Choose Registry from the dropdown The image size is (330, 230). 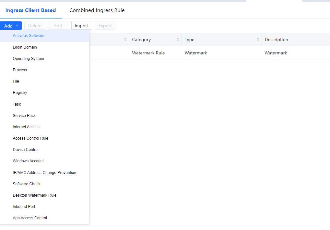[20, 93]
